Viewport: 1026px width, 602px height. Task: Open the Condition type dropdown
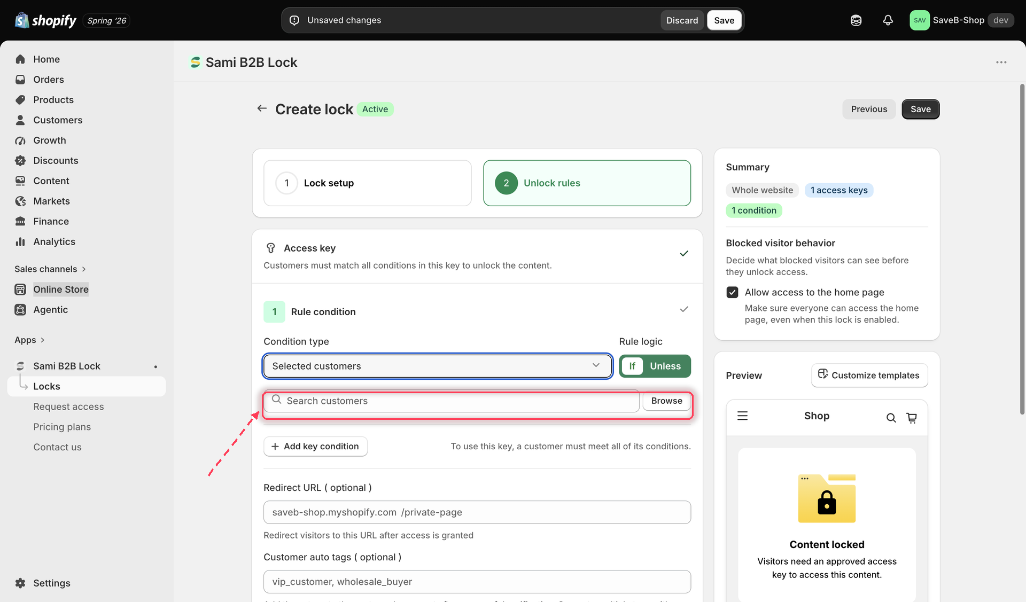[x=438, y=366]
